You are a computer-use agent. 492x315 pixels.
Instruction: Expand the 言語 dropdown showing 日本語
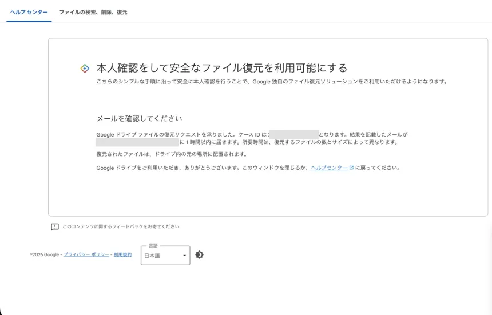(165, 256)
